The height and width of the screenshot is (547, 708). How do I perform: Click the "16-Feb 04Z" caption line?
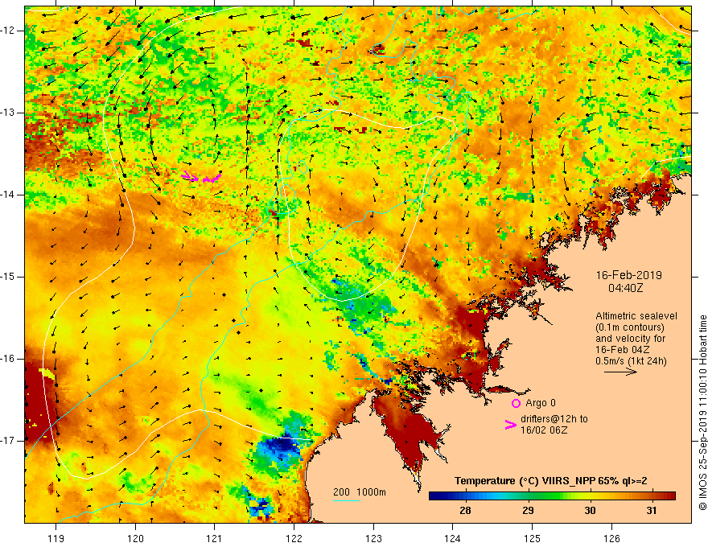click(622, 350)
